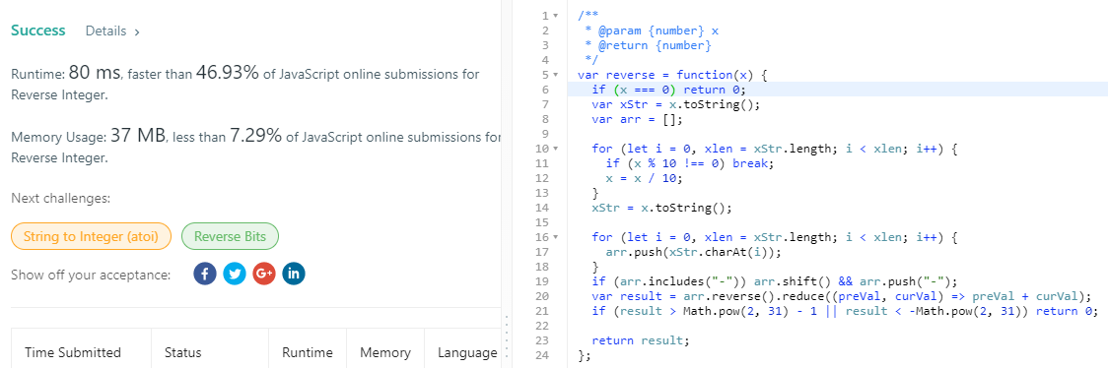Share acceptance on Facebook
The image size is (1108, 368).
point(204,275)
